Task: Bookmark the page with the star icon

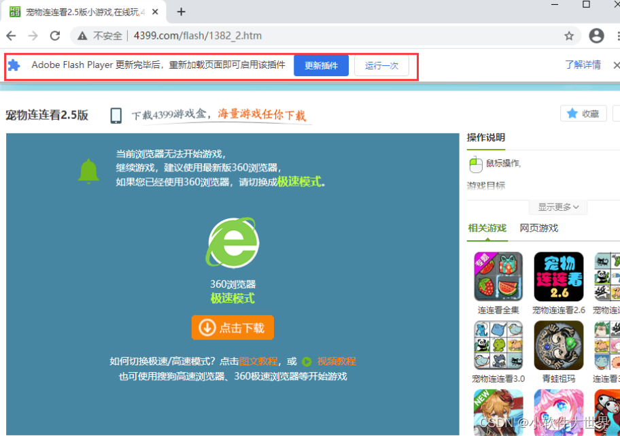Action: 569,36
